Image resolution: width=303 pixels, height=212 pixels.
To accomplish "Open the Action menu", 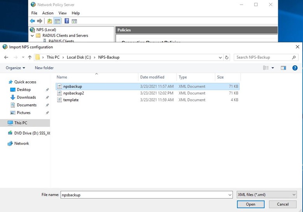I will coord(48,13).
